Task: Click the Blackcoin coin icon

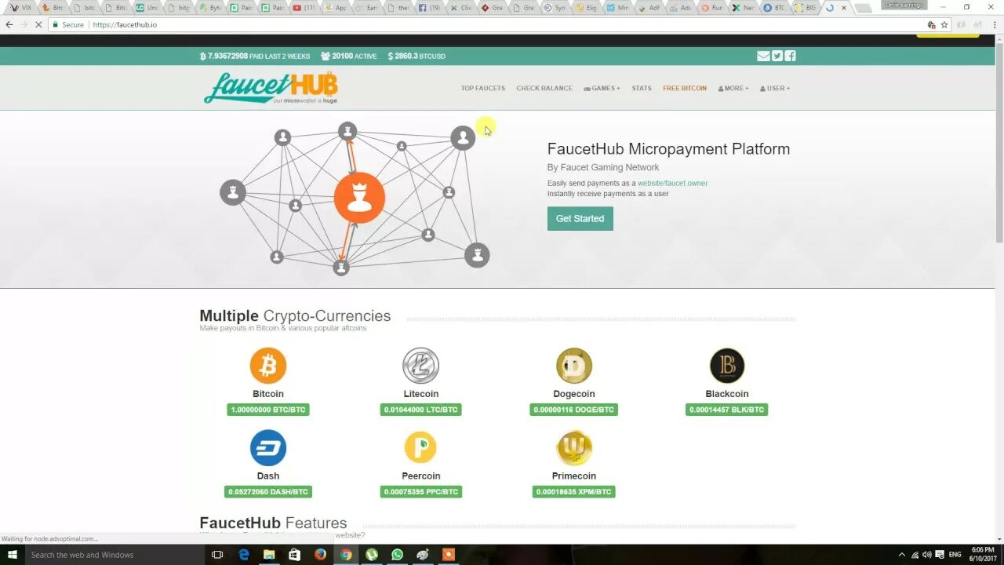Action: click(727, 366)
